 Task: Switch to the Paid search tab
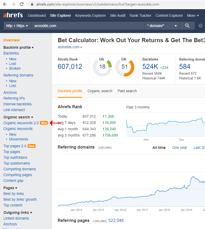[x=127, y=91]
